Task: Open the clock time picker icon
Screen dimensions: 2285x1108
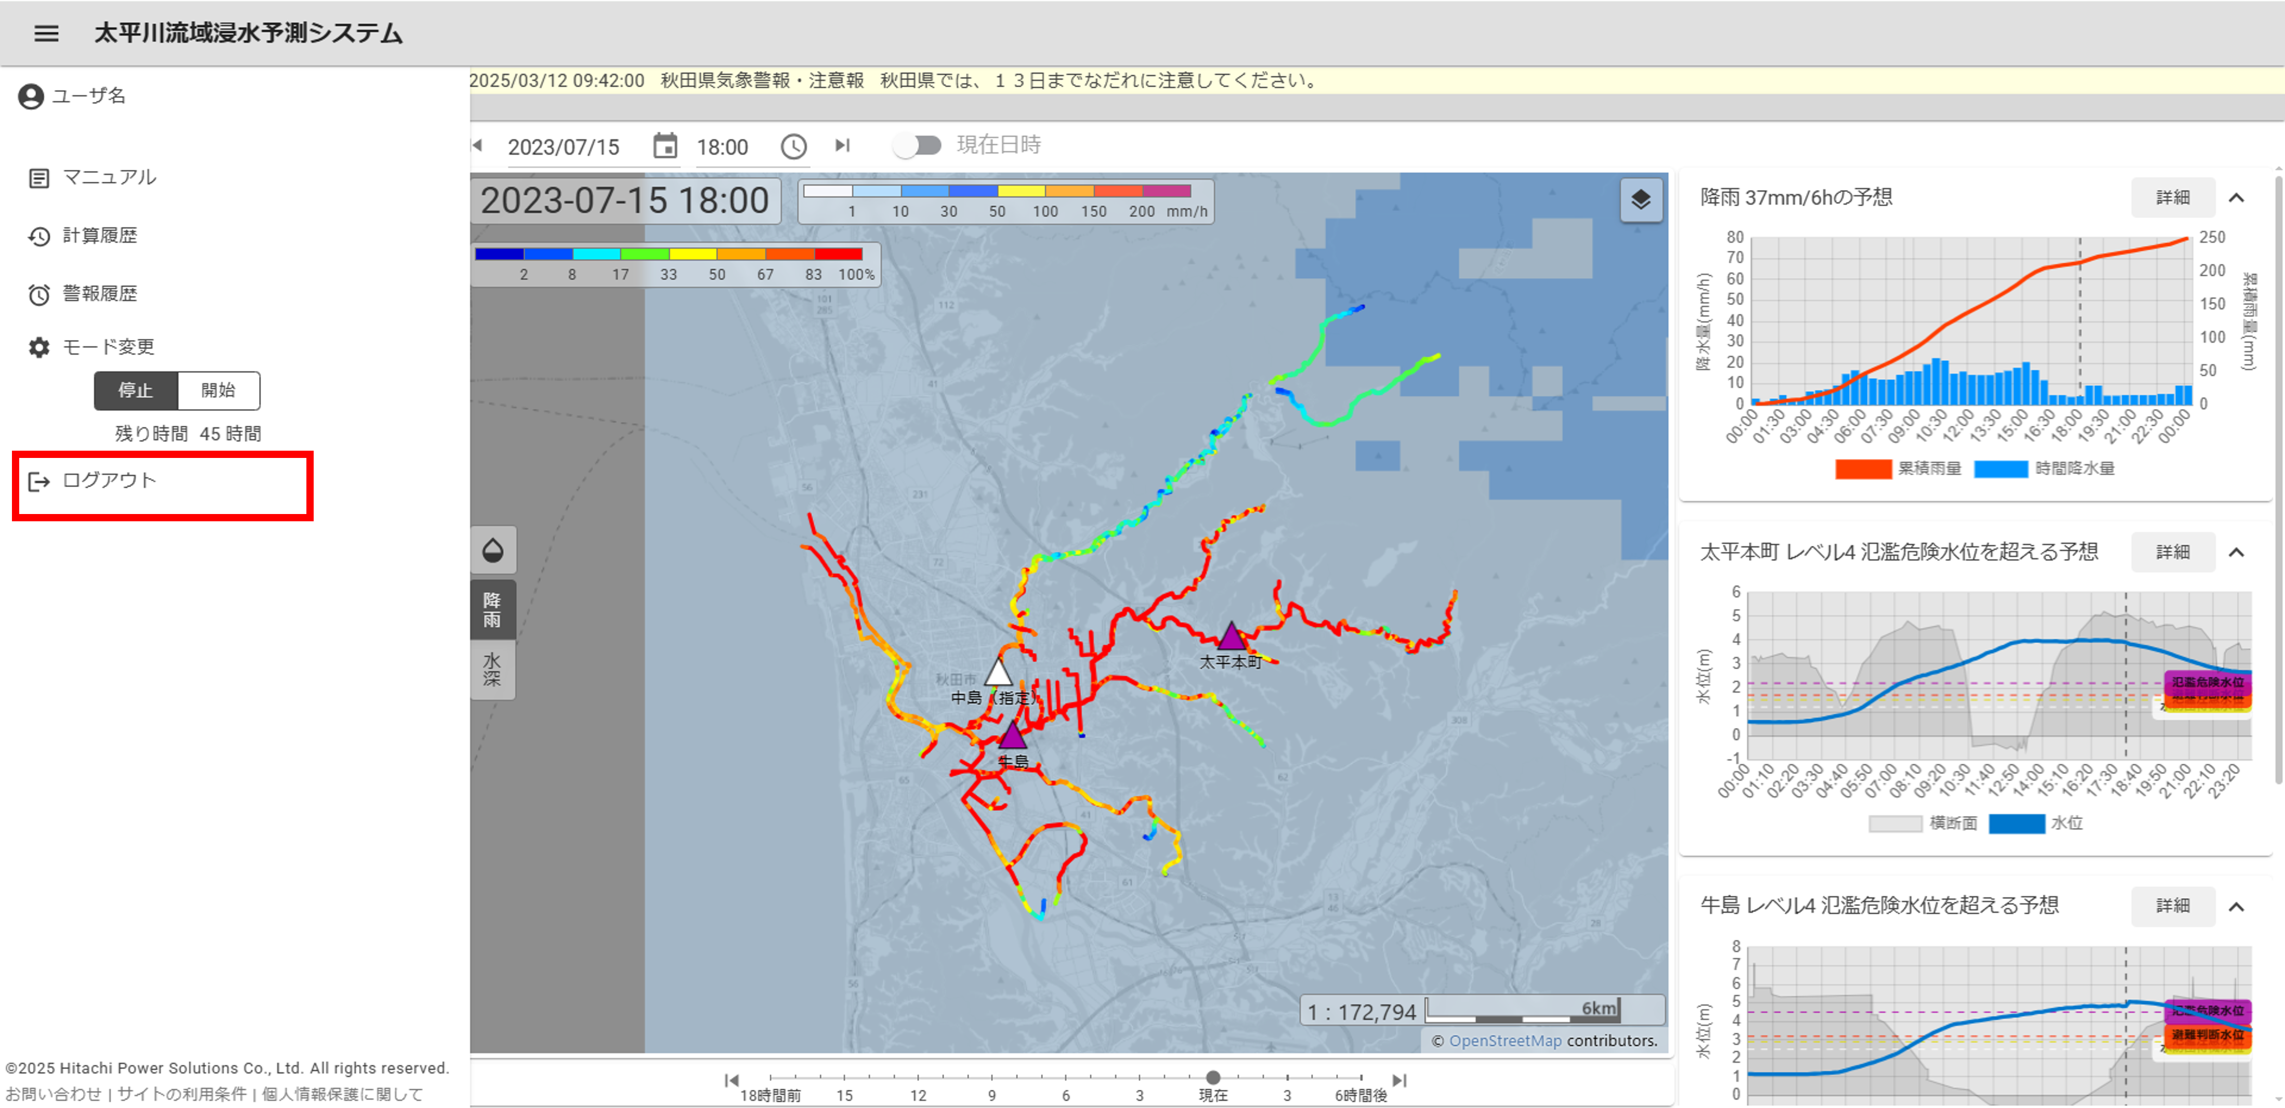Action: point(793,146)
